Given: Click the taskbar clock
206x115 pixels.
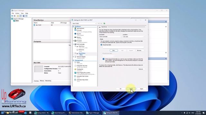Looking at the screenshot, I should pyautogui.click(x=198, y=113).
